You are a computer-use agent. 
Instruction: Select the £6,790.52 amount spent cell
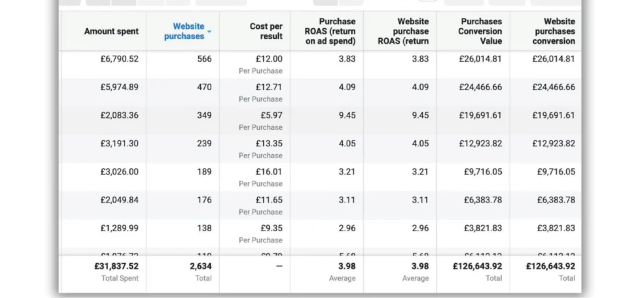coord(119,59)
